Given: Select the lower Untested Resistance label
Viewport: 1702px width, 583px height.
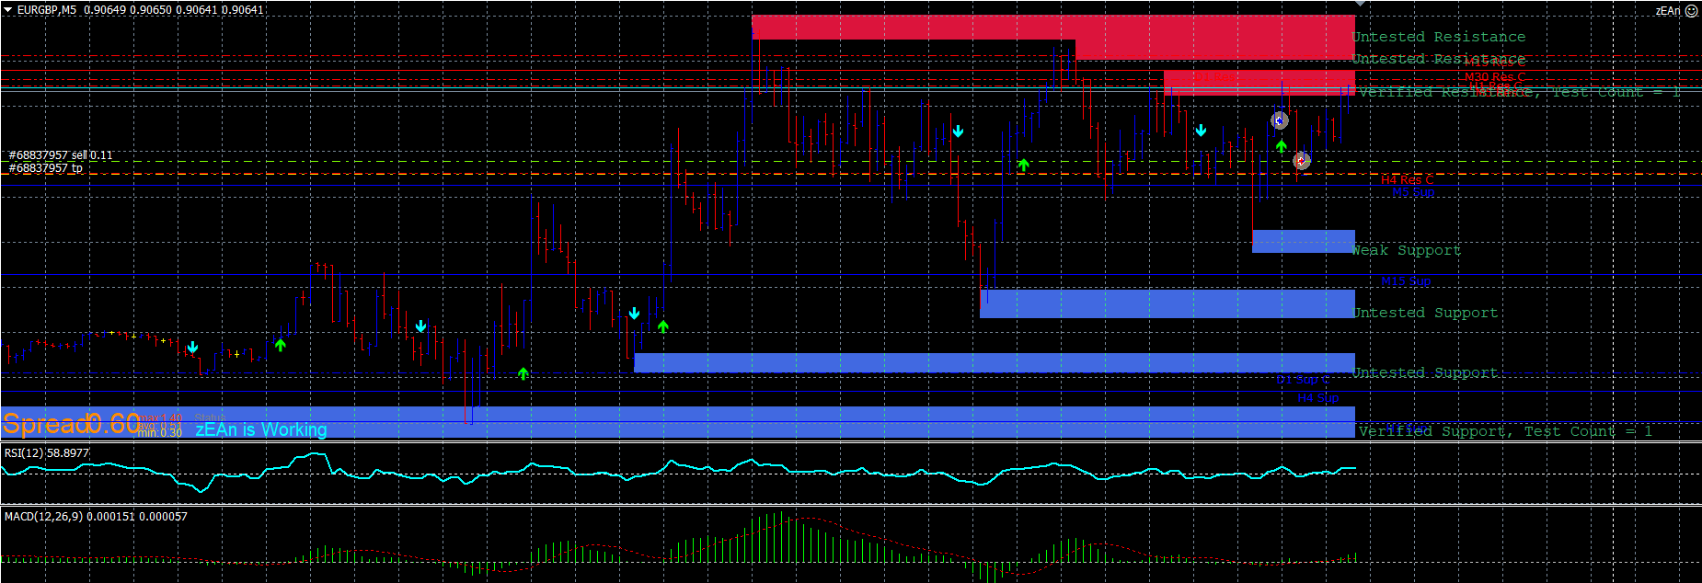Looking at the screenshot, I should pyautogui.click(x=1439, y=59).
